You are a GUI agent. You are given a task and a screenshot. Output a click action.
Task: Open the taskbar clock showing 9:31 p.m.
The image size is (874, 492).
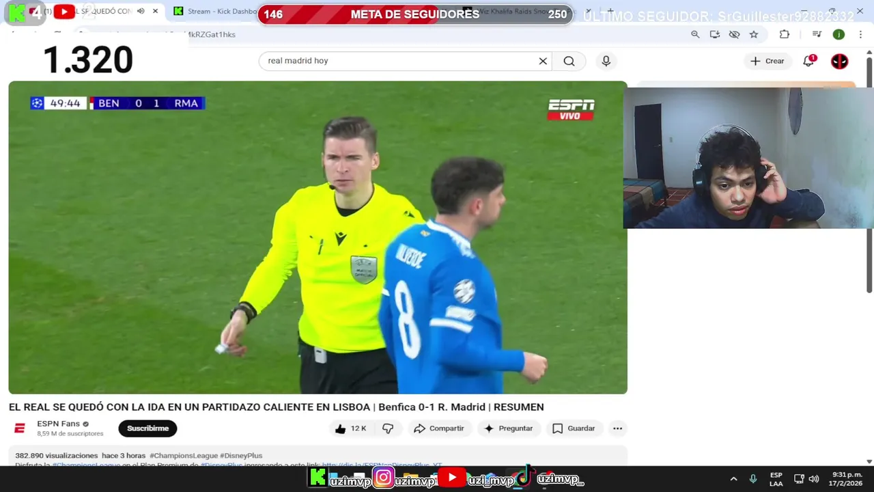[x=847, y=479]
